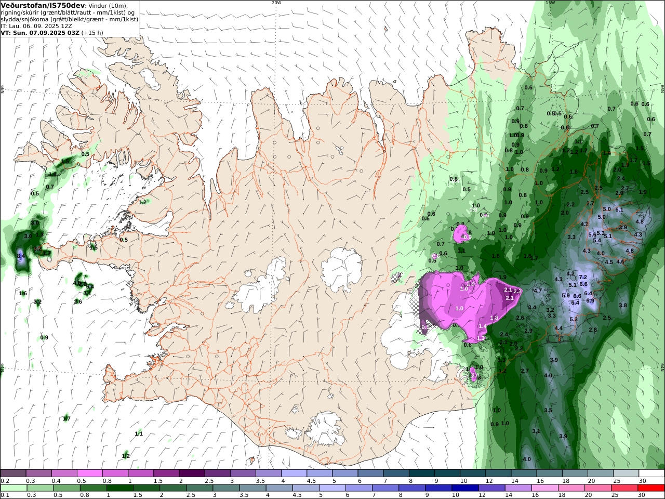Select the top-row legend swatch labeled 25
This screenshot has height=499, width=665.
click(626, 474)
